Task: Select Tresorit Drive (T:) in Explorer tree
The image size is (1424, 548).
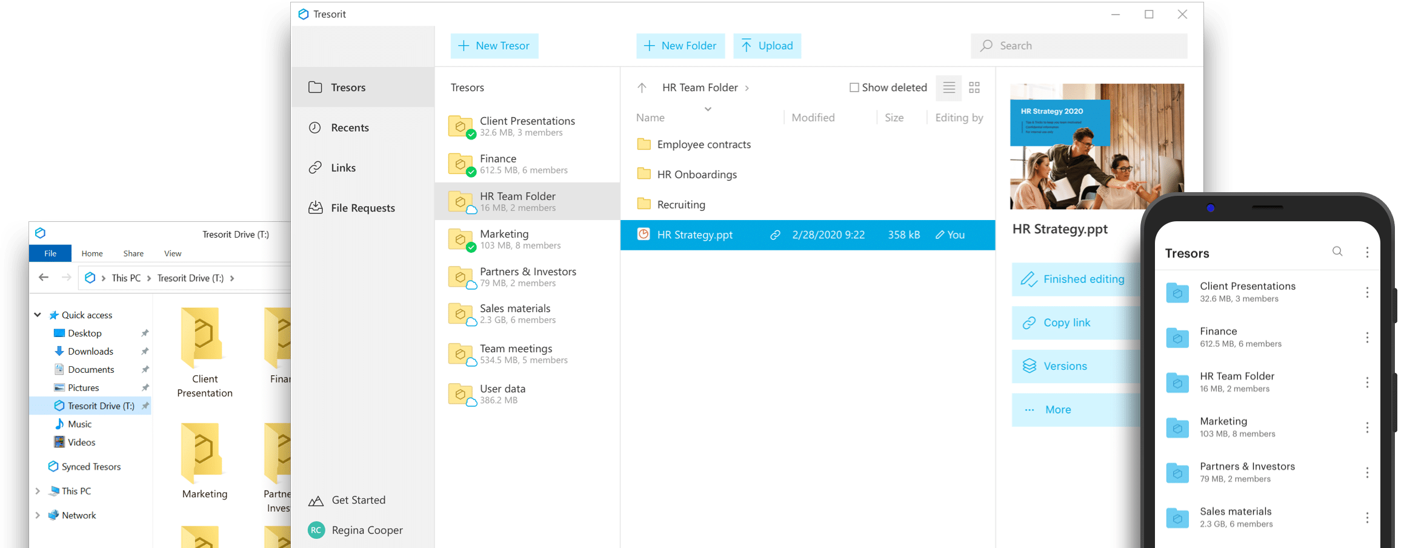Action: pos(91,406)
